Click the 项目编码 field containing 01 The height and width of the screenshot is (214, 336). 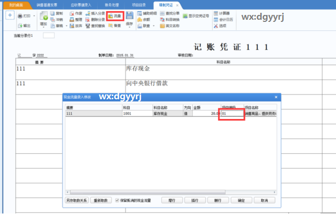coord(232,114)
